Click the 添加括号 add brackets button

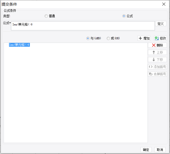coord(157,67)
